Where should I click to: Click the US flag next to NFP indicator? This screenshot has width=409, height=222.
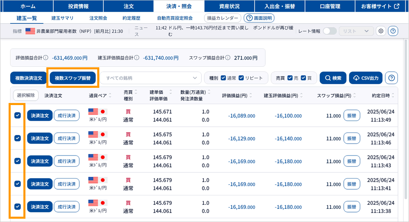point(30,31)
